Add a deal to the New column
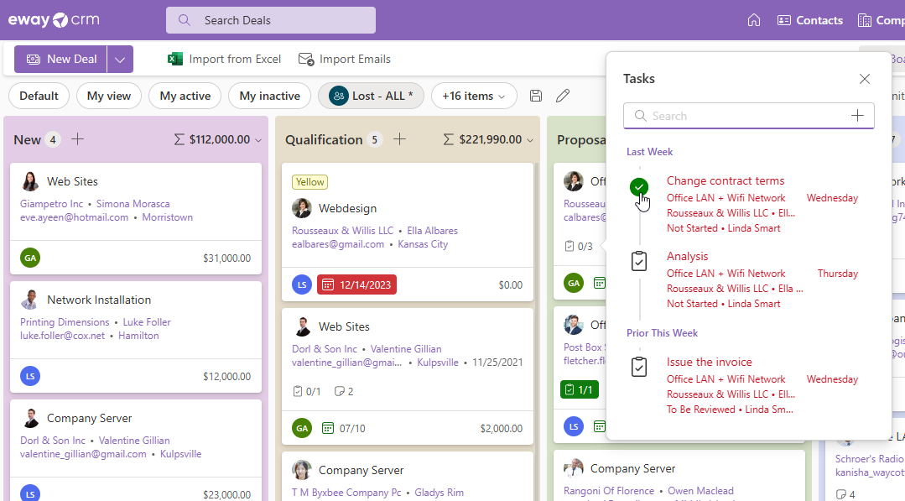Screen dimensions: 905x501 coord(77,139)
